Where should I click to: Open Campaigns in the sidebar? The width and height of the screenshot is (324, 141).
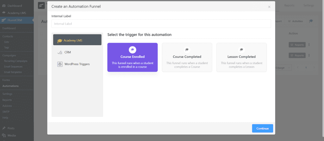coord(9,55)
